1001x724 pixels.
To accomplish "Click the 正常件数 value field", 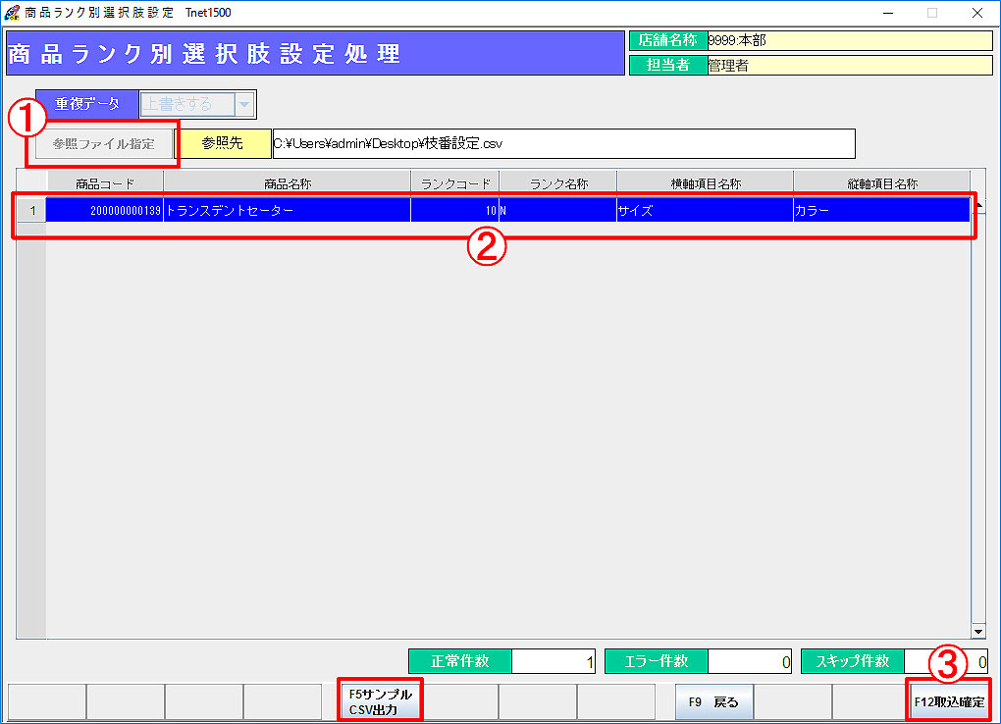I will tap(553, 661).
